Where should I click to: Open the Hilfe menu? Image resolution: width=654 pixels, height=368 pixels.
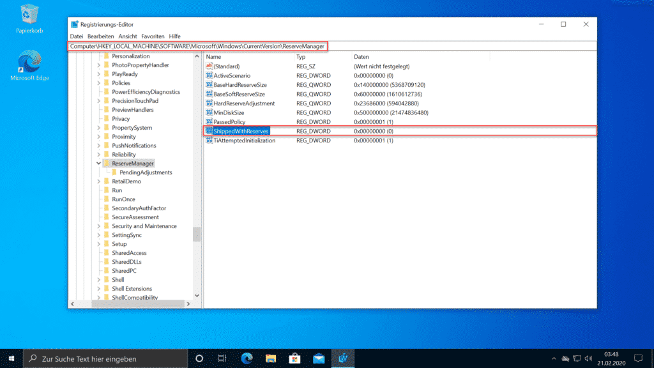tap(175, 36)
